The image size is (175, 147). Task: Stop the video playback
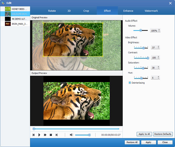(x=51, y=135)
